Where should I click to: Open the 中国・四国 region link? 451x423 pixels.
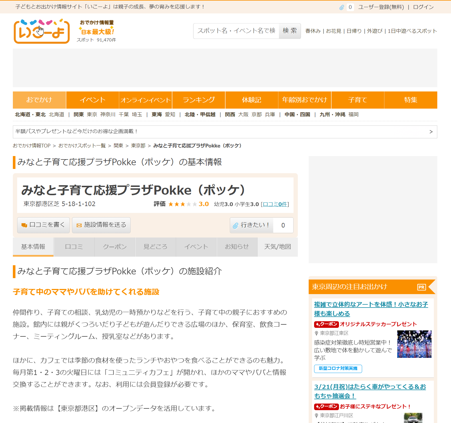point(298,115)
